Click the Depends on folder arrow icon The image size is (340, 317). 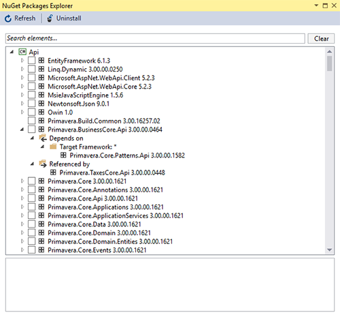point(43,138)
